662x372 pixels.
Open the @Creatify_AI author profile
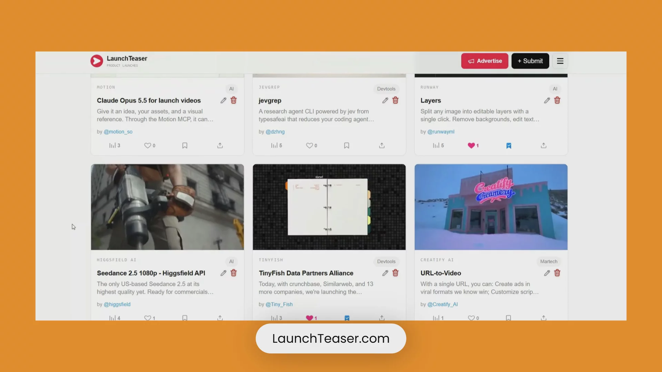tap(442, 304)
